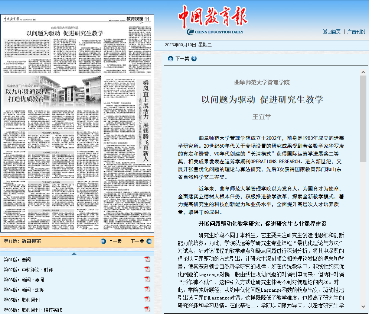Open PDF icon for 第05版 职教周刊
This screenshot has width=369, height=314.
point(147,299)
